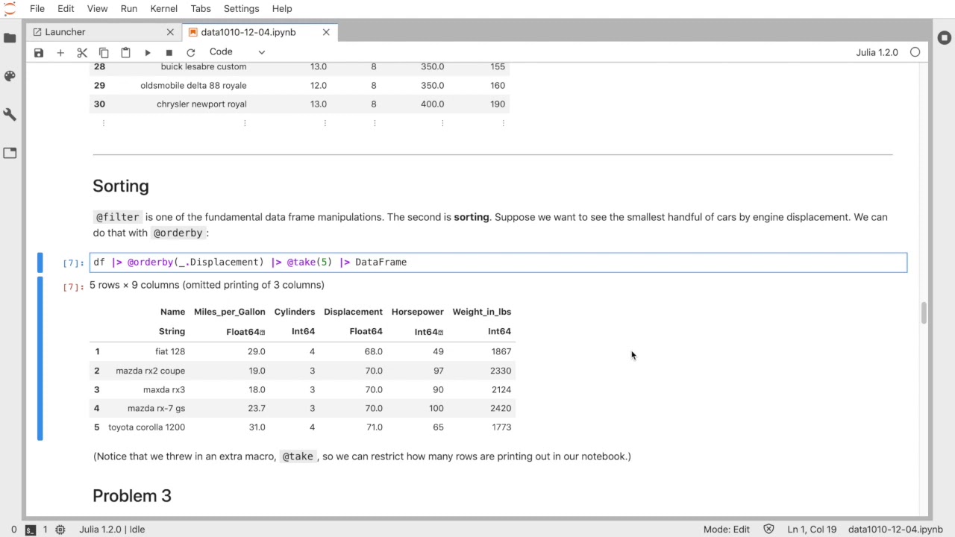Restart the kernel refresh icon
The width and height of the screenshot is (955, 537).
191,52
